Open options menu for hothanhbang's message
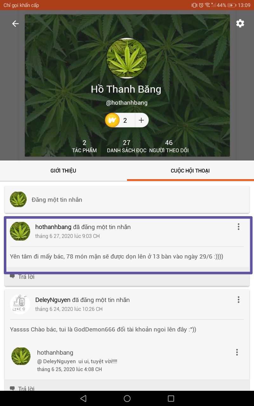This screenshot has width=254, height=406. pyautogui.click(x=238, y=226)
